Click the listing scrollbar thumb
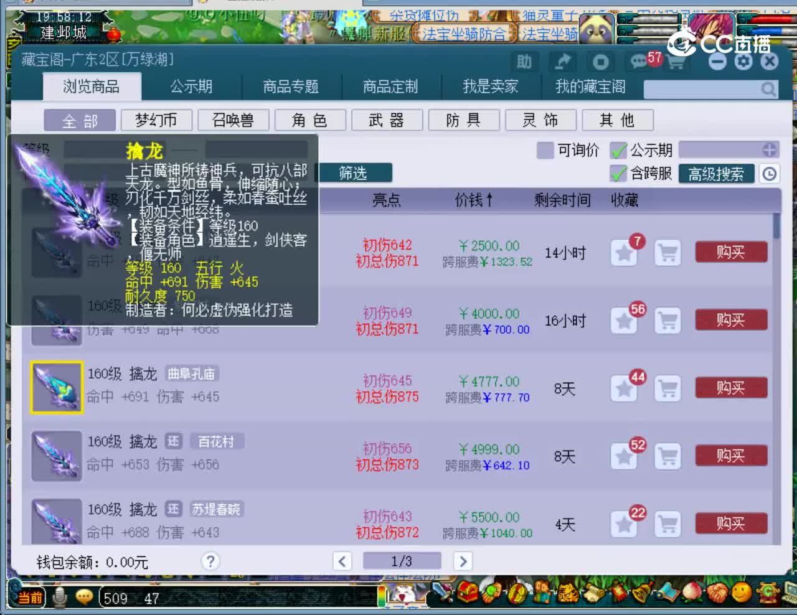This screenshot has height=615, width=797. point(776,225)
